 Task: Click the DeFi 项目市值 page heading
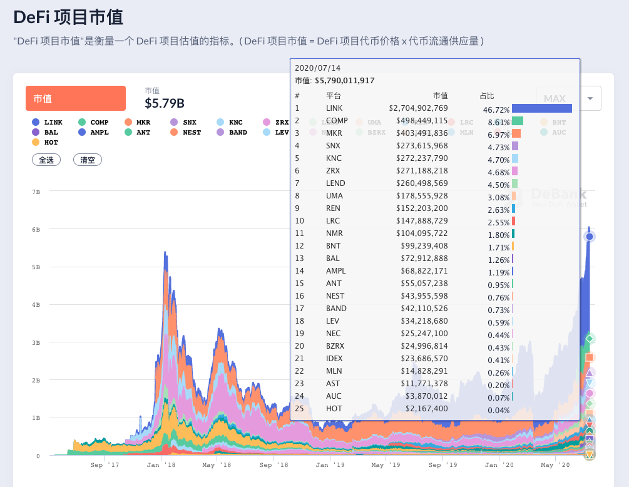pos(68,18)
